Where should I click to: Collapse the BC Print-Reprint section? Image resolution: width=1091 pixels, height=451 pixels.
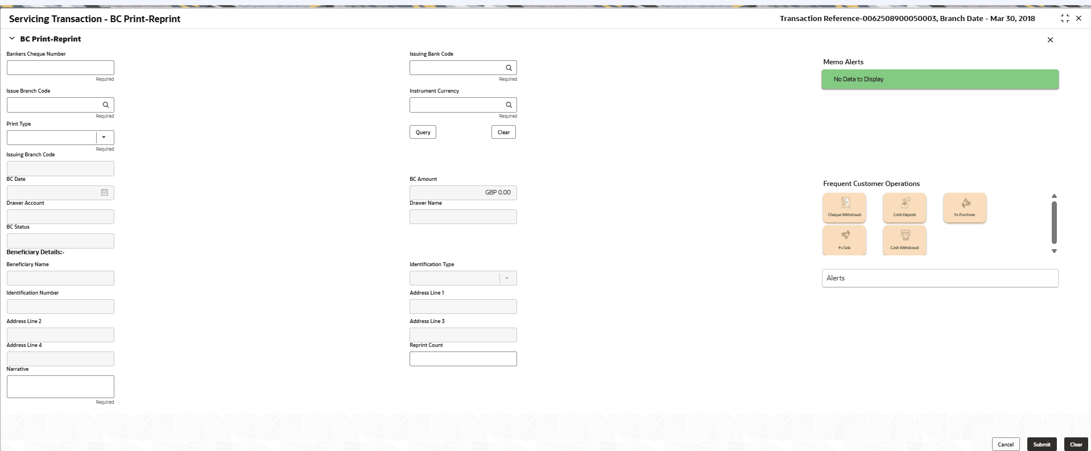point(12,39)
